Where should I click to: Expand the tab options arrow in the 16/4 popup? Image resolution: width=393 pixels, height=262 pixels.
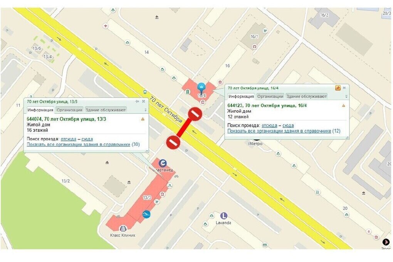pos(346,96)
